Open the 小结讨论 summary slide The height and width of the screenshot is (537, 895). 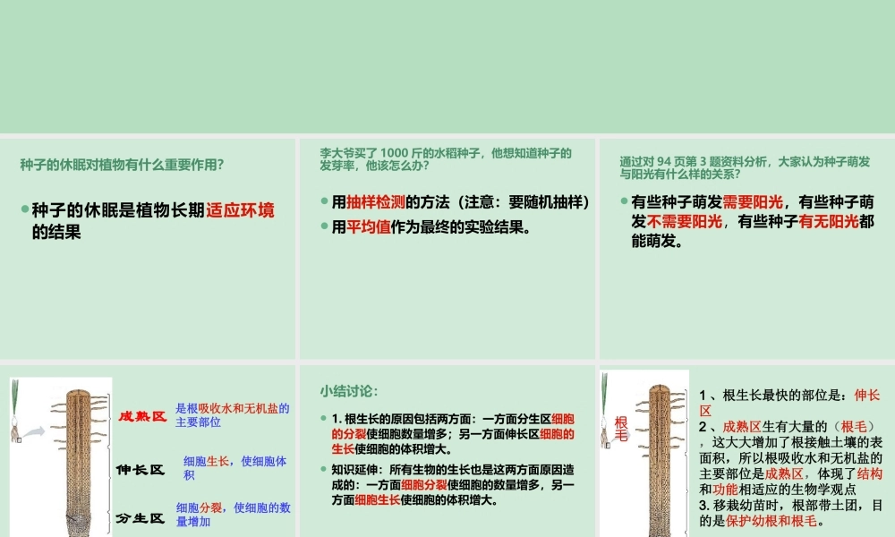[x=447, y=451]
